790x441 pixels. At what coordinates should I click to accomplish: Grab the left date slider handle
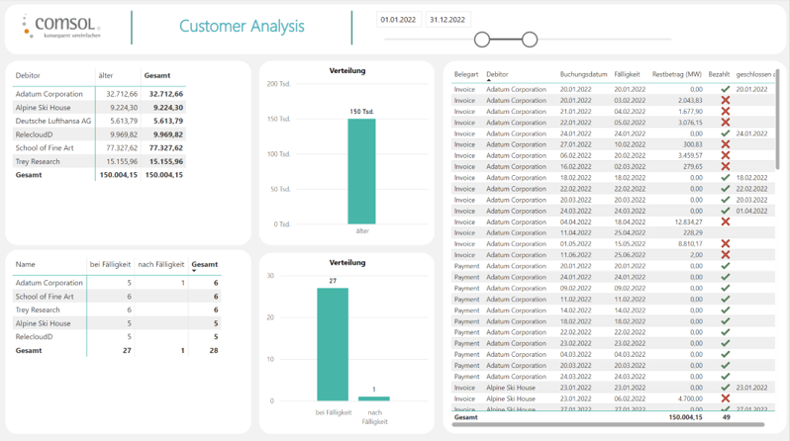coord(482,40)
